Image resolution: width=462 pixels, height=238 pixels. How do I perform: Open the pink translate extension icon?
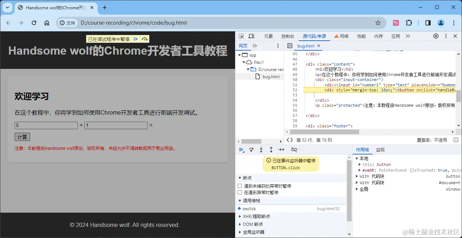(396, 23)
